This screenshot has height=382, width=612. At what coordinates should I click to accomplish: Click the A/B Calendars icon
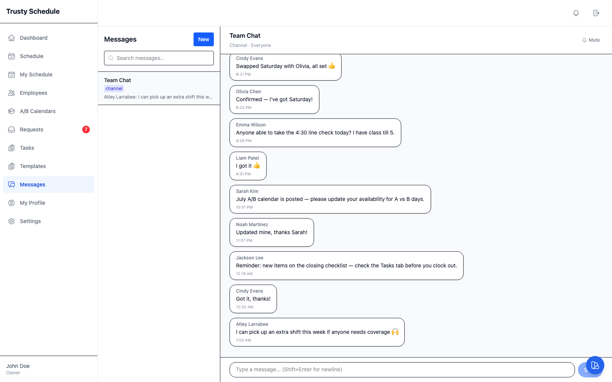coord(11,111)
